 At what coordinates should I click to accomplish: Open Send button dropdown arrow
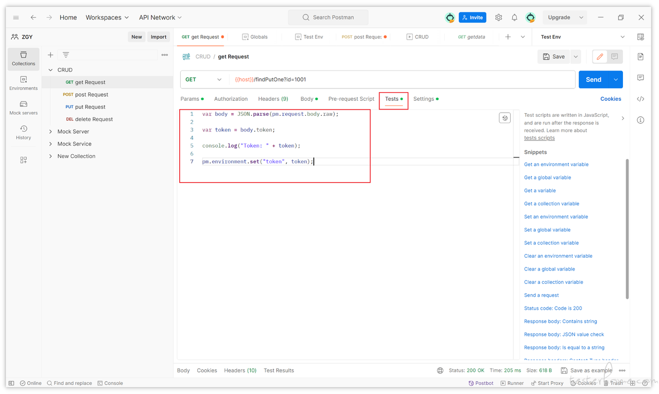[x=616, y=80]
